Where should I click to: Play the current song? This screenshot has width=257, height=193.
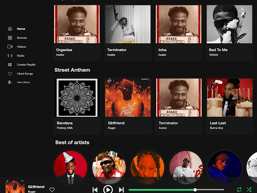click(x=108, y=189)
